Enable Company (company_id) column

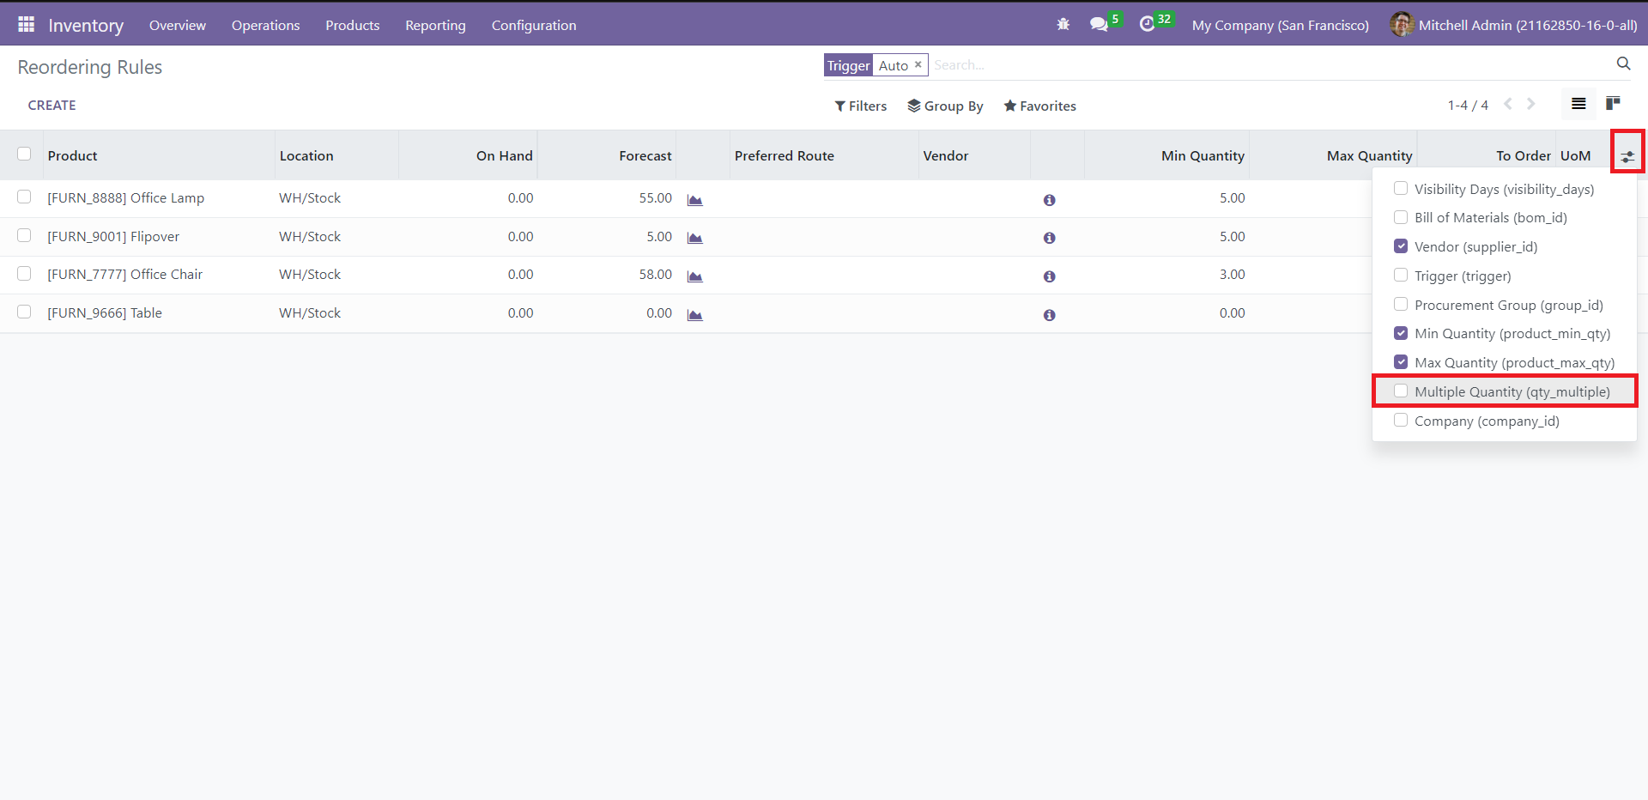(x=1401, y=421)
